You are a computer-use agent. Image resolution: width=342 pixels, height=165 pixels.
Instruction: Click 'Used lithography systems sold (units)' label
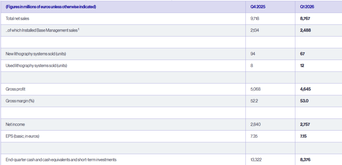tap(36, 66)
